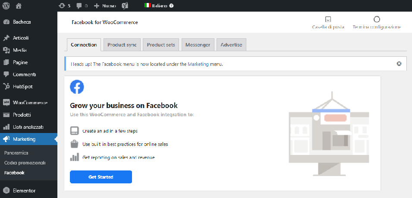This screenshot has width=412, height=198.
Task: Click the Prodotti archive box icon
Action: pyautogui.click(x=6, y=115)
